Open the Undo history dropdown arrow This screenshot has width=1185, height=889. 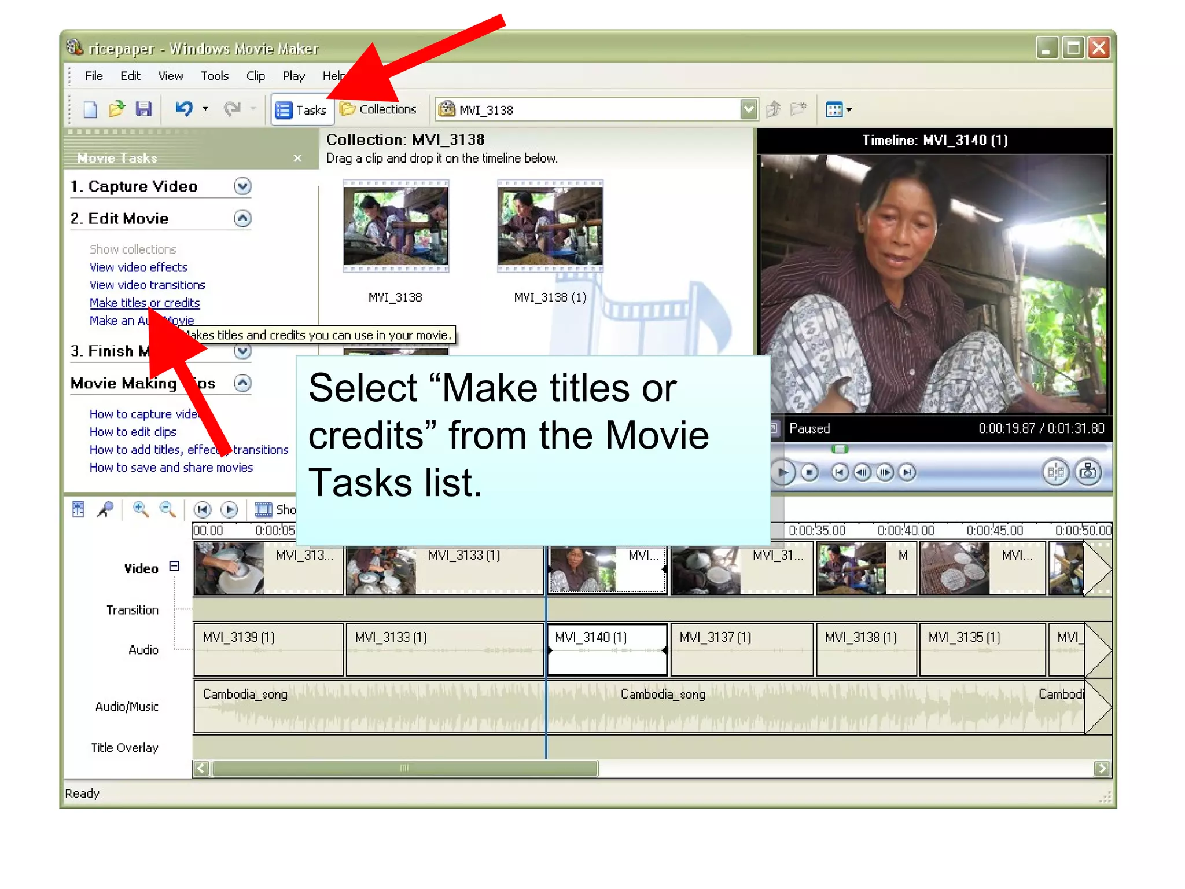point(205,109)
